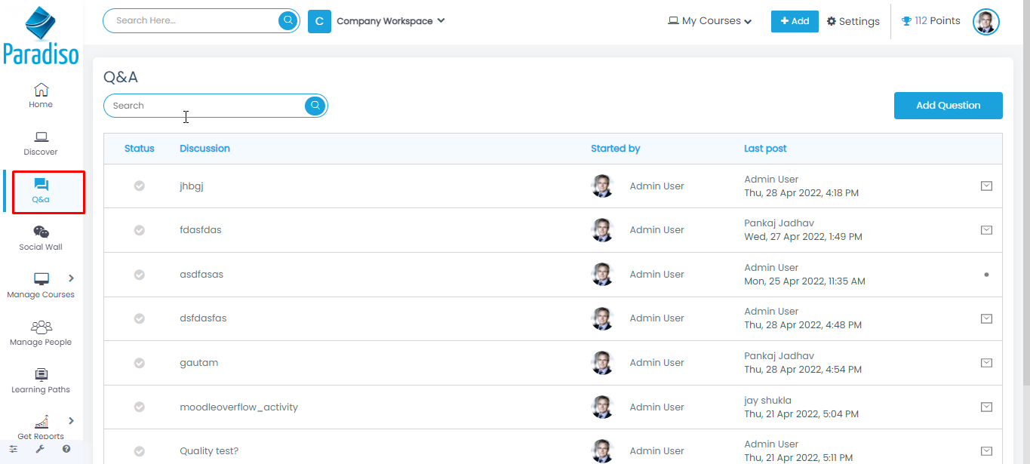1030x464 pixels.
Task: Click the sliders icon at bottom left
Action: (14, 449)
